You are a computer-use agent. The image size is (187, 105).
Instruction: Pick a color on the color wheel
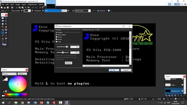click(18, 84)
